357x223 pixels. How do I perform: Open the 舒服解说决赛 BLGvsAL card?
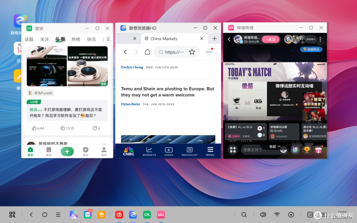(x=284, y=131)
